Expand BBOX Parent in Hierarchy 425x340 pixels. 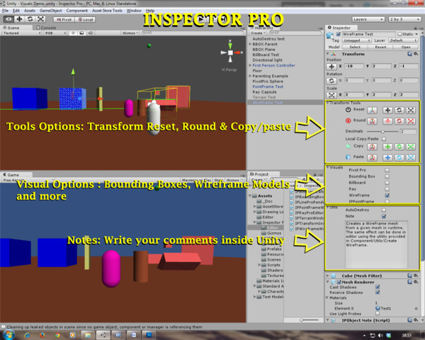point(250,44)
